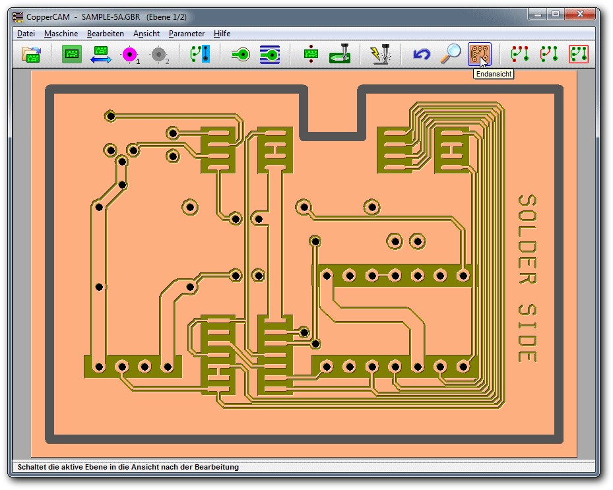Flip board with the blue double-arrow icon
The height and width of the screenshot is (490, 613).
101,54
